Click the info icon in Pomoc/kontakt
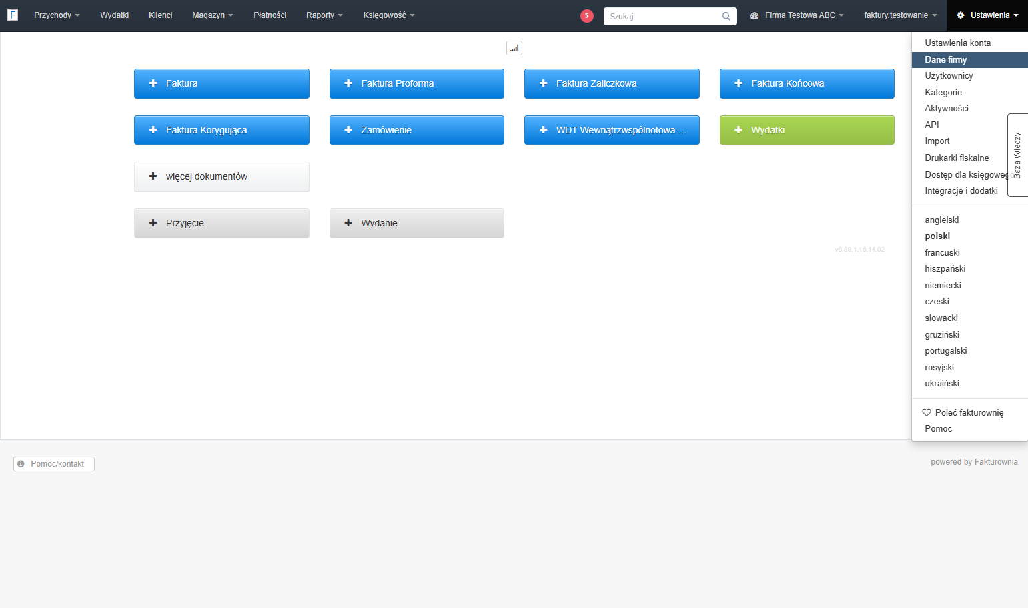Image resolution: width=1028 pixels, height=608 pixels. tap(21, 464)
